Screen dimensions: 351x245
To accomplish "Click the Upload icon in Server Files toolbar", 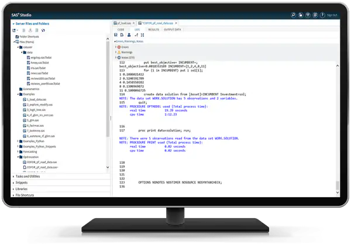I will [37, 30].
